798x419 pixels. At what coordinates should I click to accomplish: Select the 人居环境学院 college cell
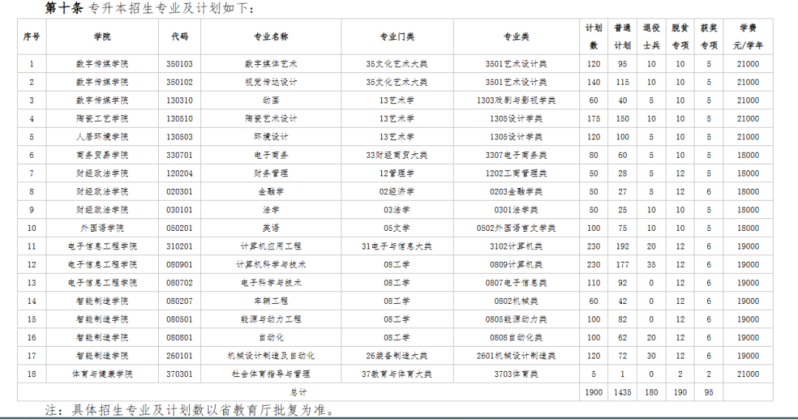(102, 137)
